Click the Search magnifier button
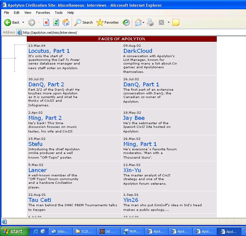 (x=84, y=22)
